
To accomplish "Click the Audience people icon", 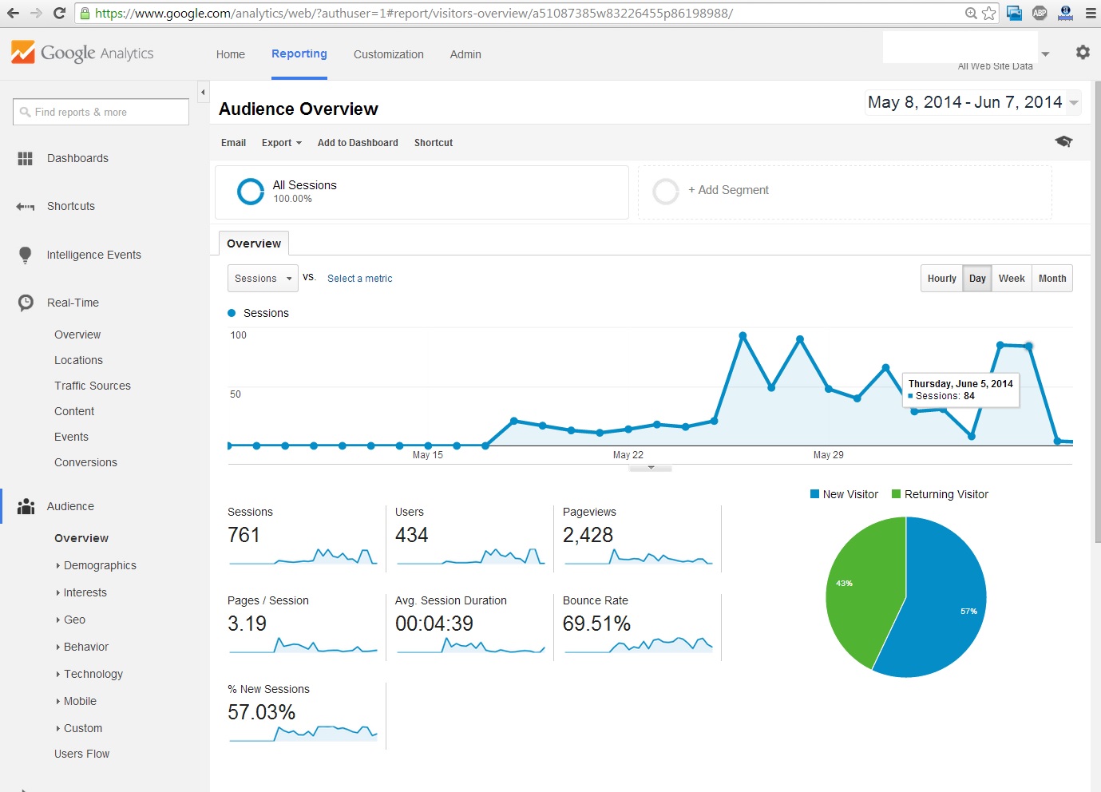I will click(26, 507).
